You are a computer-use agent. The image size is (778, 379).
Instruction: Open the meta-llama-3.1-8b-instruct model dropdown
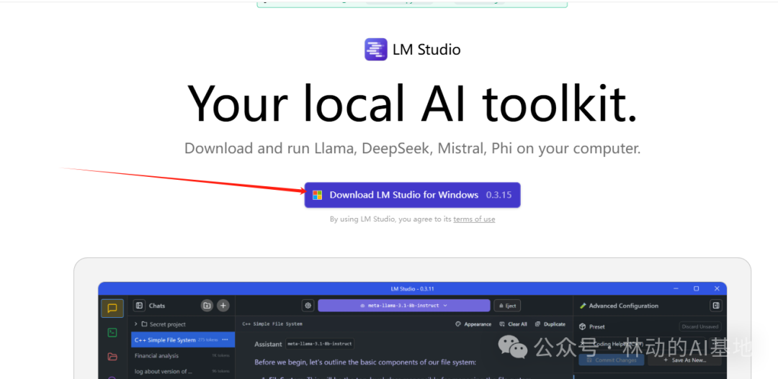point(404,306)
